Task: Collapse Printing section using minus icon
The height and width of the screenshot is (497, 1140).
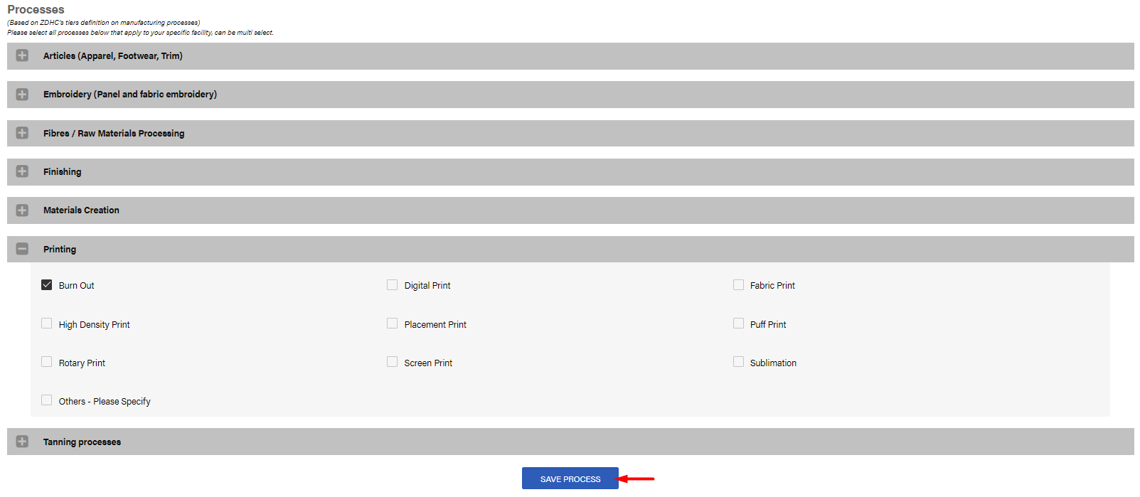Action: (22, 249)
